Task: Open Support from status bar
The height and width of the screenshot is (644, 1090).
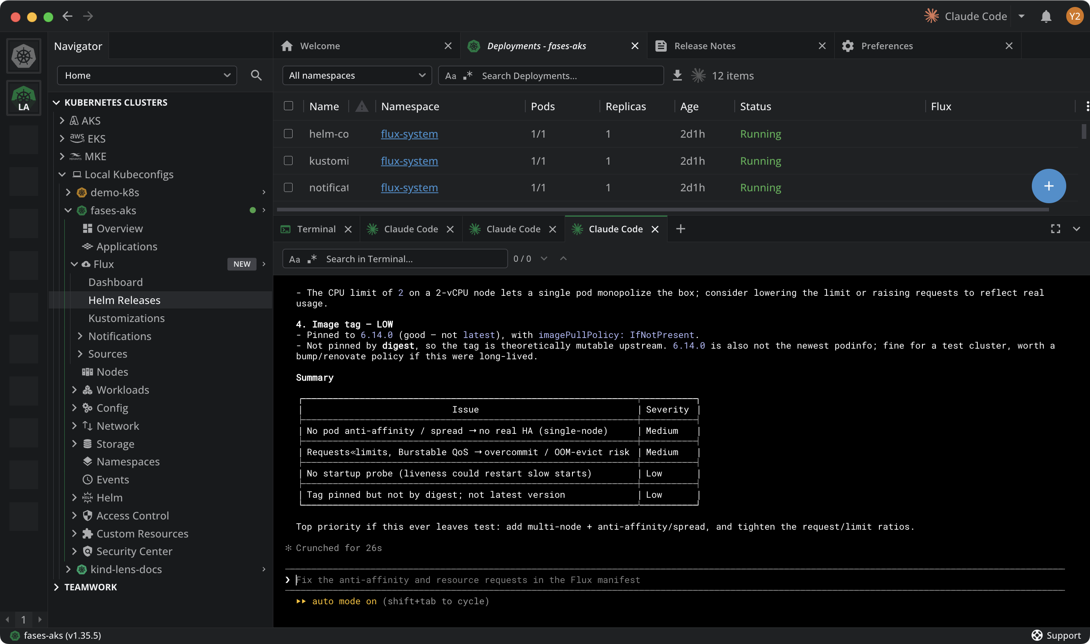Action: click(1056, 635)
